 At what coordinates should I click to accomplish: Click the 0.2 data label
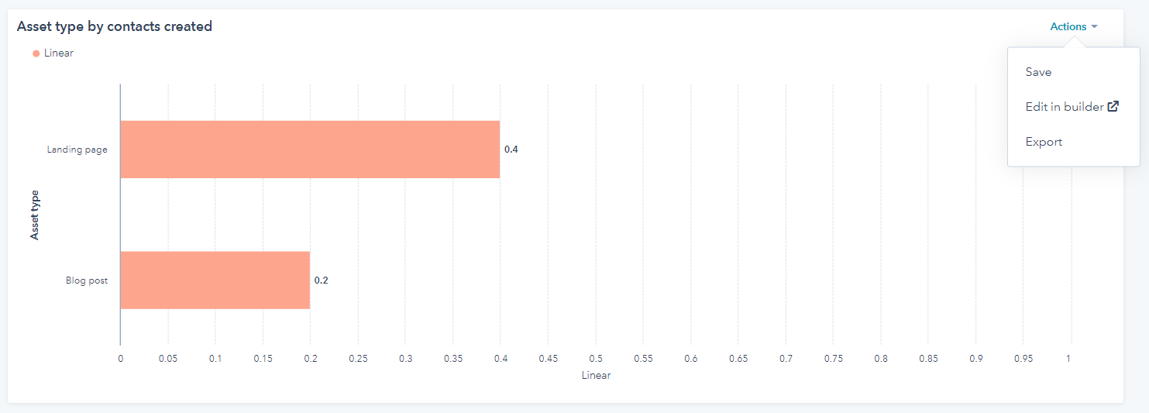(x=322, y=280)
